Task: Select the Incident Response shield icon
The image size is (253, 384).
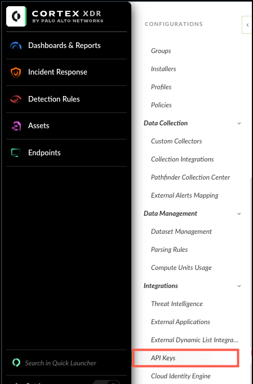Action: [16, 72]
